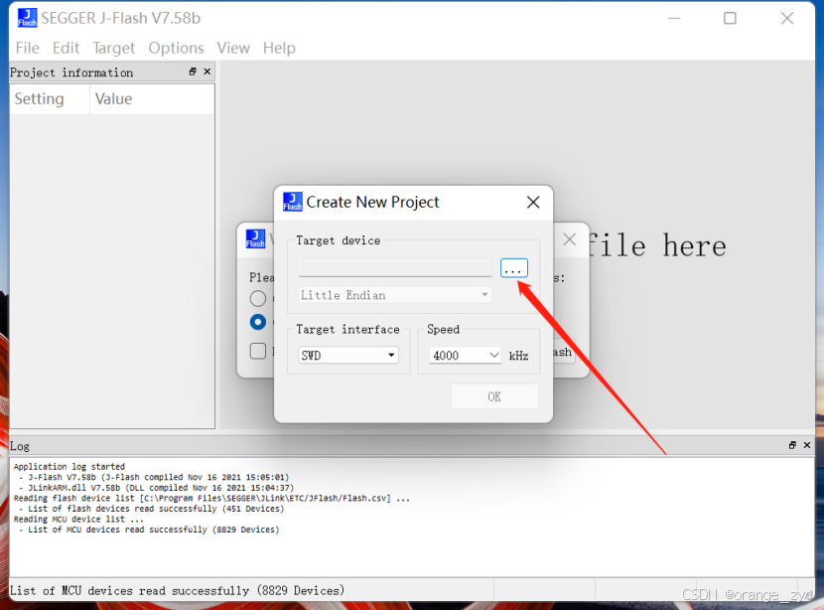824x610 pixels.
Task: Undock the Project information panel
Action: [193, 72]
